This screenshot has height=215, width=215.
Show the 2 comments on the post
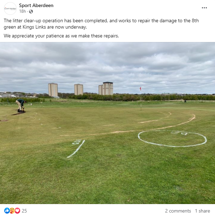click(178, 211)
